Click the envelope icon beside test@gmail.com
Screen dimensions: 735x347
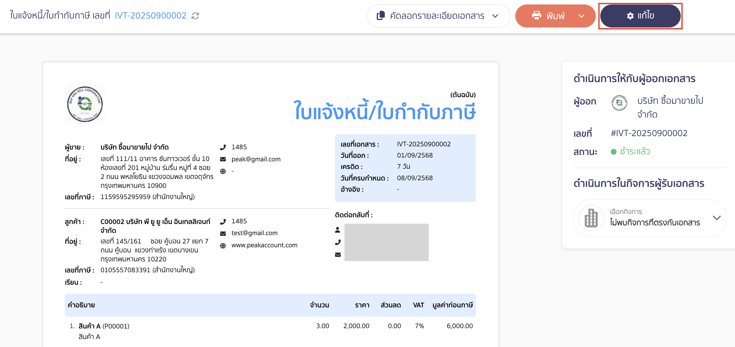[x=223, y=233]
